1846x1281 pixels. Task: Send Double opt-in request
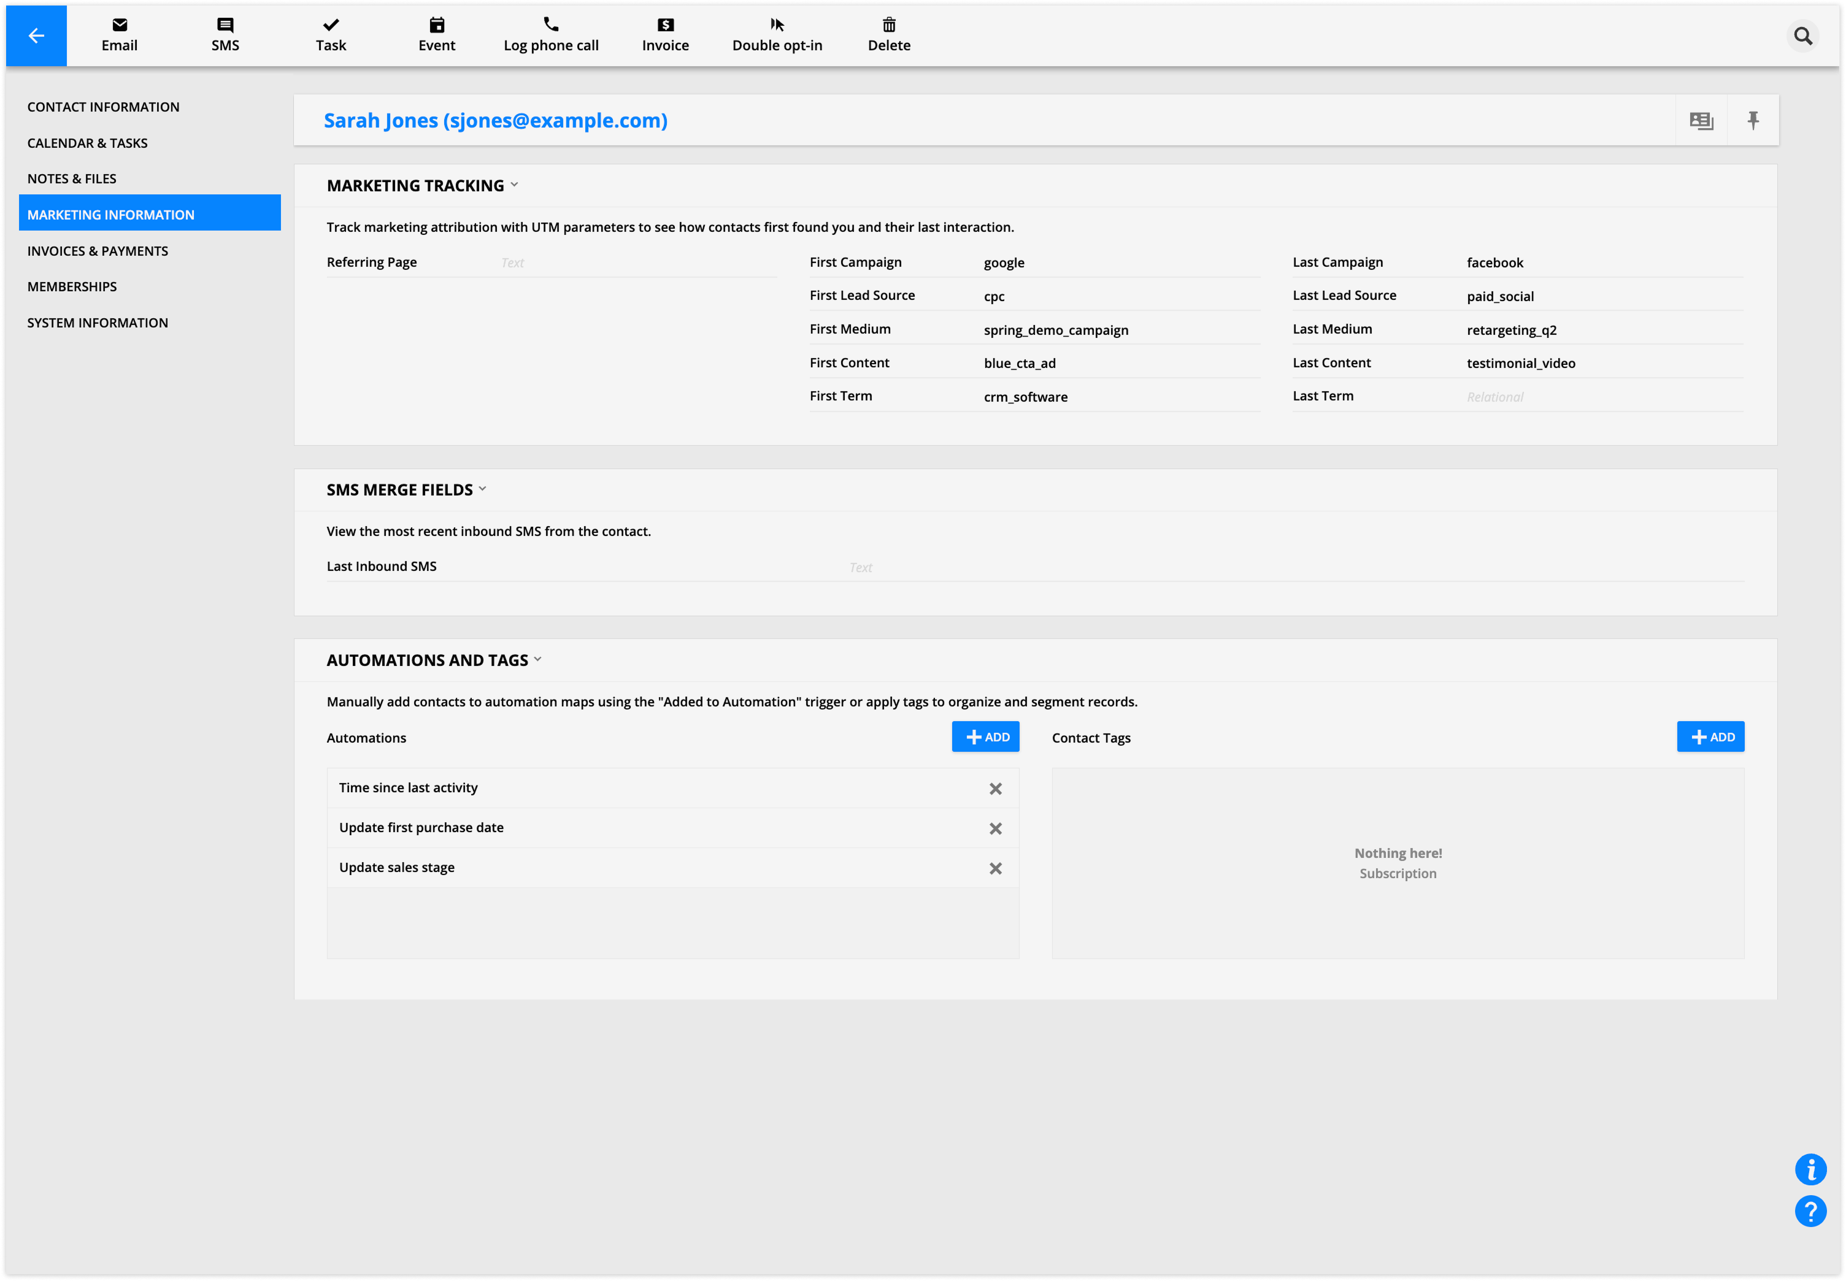(777, 34)
